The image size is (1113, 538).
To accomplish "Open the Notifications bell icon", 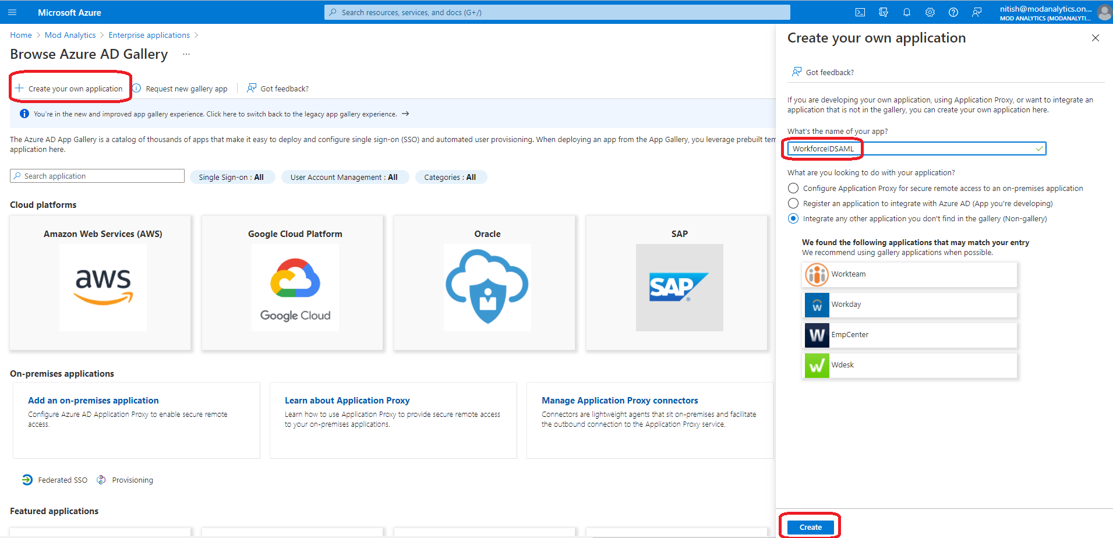I will point(907,12).
